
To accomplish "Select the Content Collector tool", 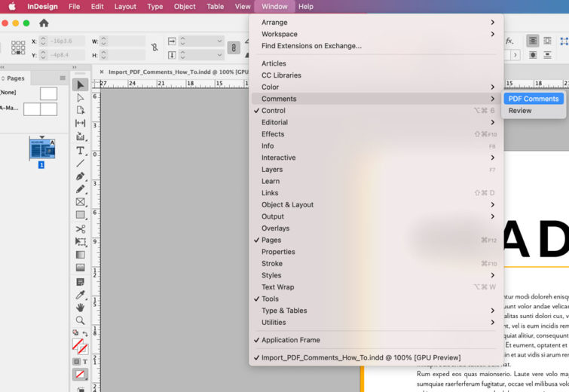I will coord(80,136).
